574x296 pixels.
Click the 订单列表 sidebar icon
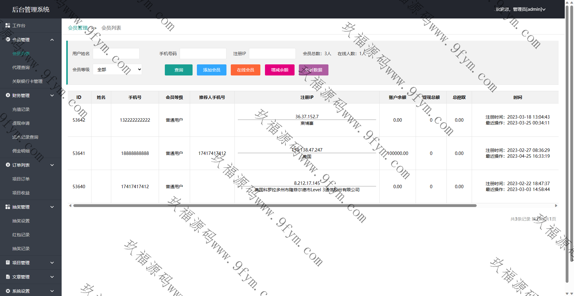click(8, 165)
